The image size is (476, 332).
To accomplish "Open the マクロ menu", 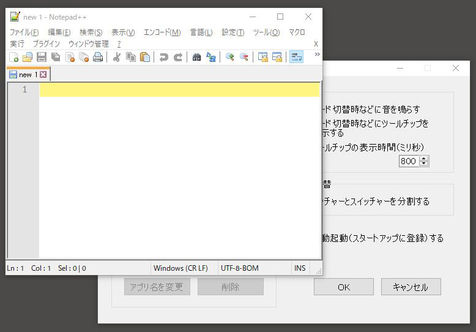I will pos(297,32).
